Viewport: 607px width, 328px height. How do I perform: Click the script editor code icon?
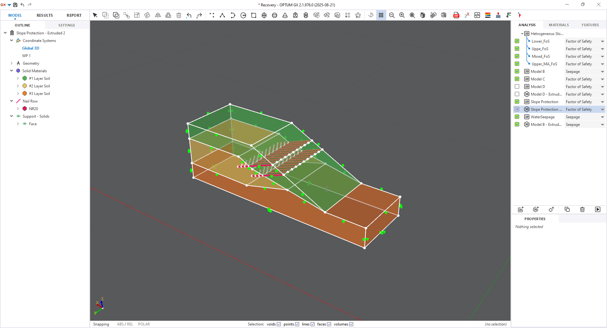tap(477, 15)
